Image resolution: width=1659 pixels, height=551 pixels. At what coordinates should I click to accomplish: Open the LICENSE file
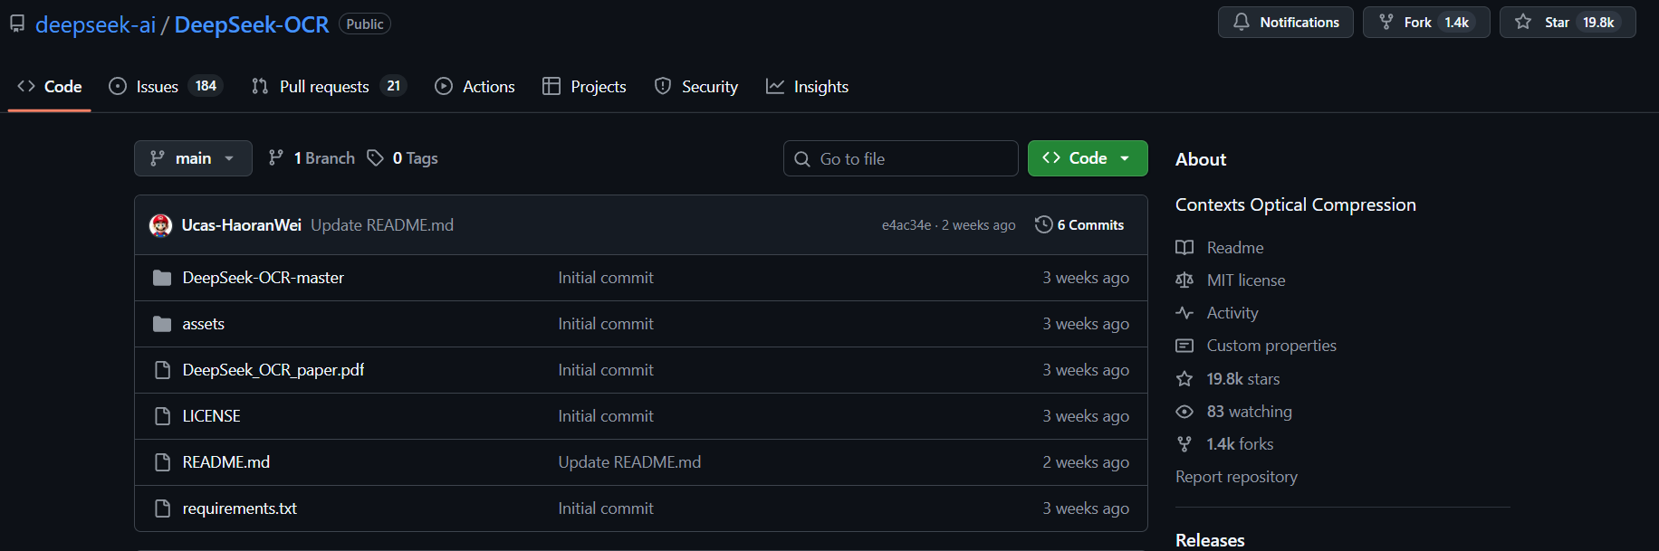click(x=212, y=416)
